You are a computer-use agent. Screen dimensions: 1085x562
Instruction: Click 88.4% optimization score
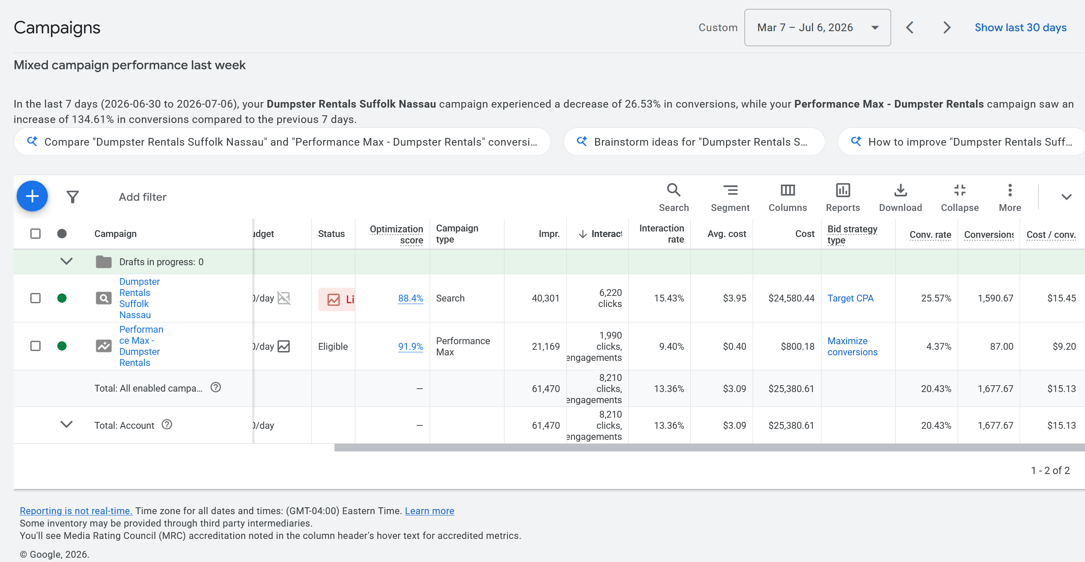pyautogui.click(x=411, y=299)
